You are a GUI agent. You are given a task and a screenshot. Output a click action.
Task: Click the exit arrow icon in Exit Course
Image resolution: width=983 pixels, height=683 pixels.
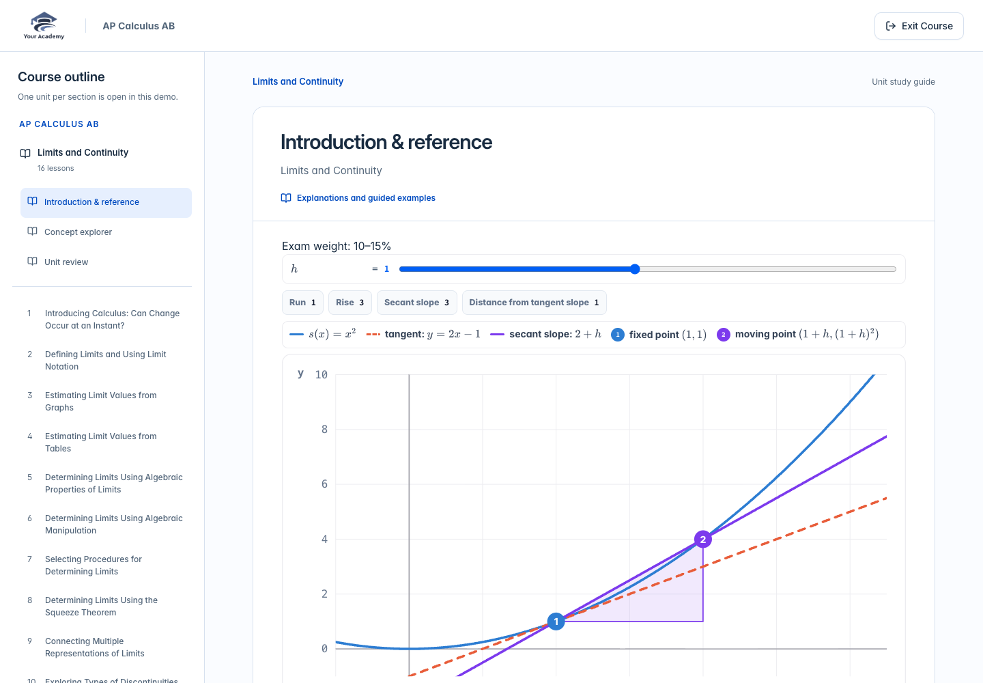click(891, 26)
